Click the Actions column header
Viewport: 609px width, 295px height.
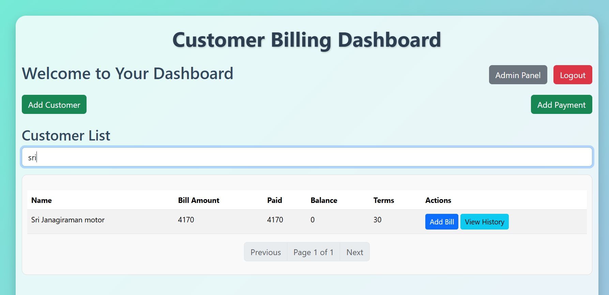438,200
